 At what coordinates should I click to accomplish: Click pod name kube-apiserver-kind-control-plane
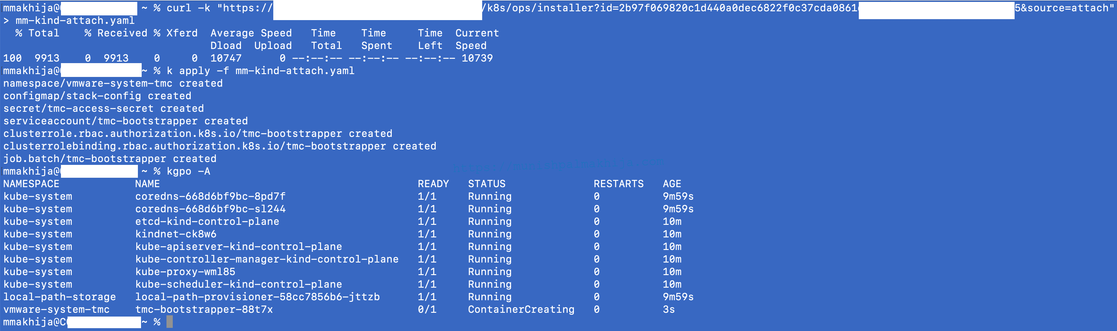(x=238, y=247)
